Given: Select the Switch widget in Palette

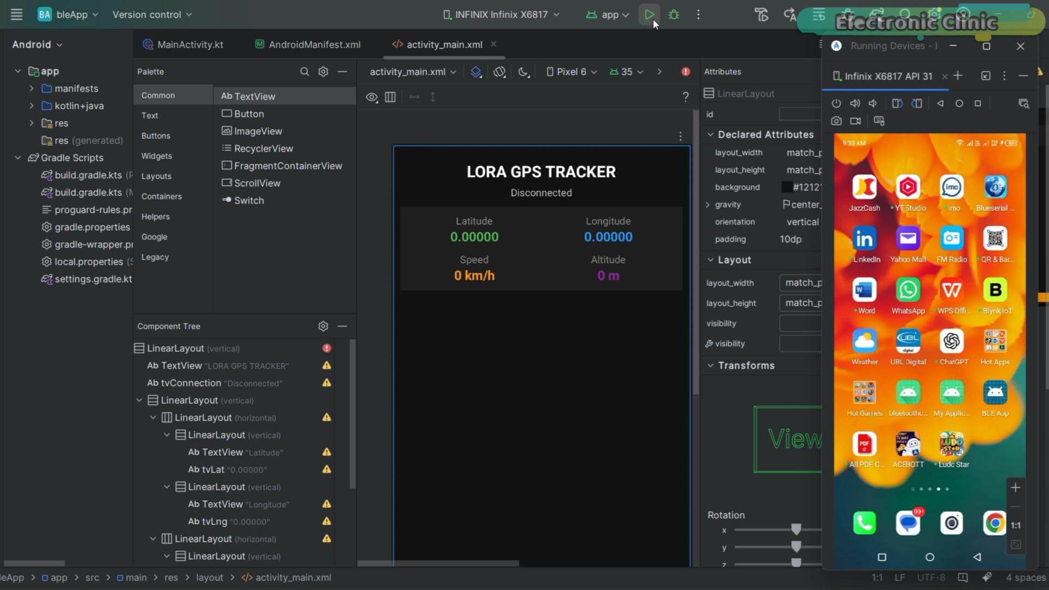Looking at the screenshot, I should (243, 200).
